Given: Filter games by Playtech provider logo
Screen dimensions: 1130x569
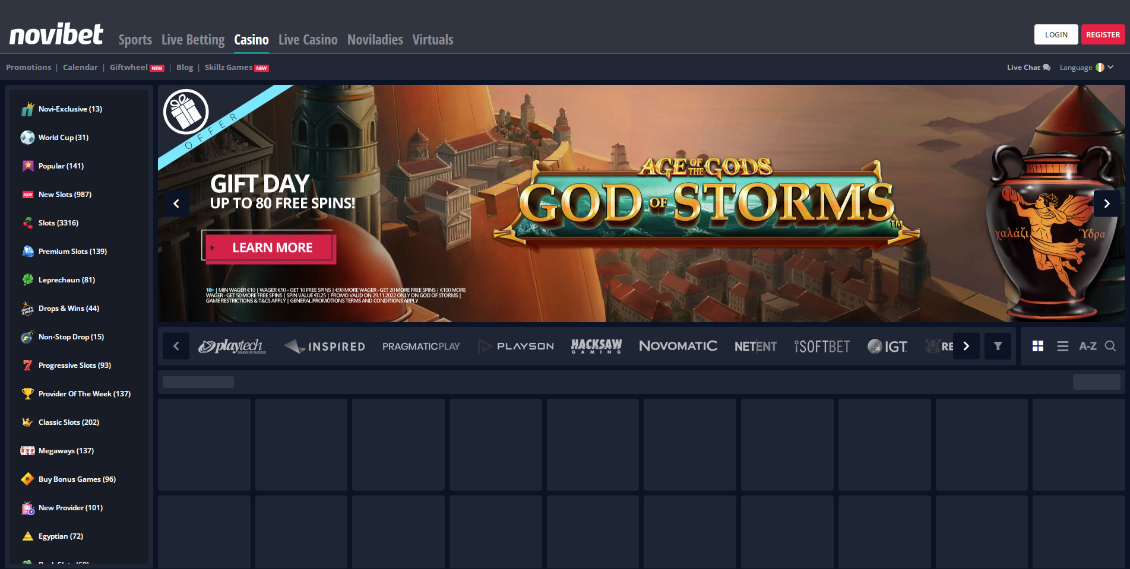Looking at the screenshot, I should [232, 346].
